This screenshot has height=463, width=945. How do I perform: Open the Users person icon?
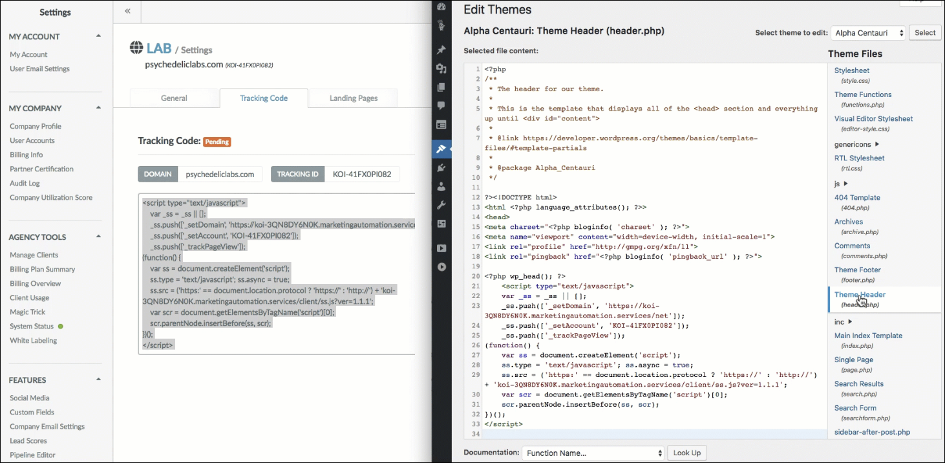coord(441,187)
